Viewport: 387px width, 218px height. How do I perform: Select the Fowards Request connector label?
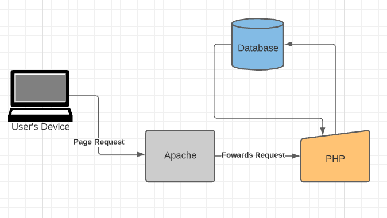coord(253,155)
